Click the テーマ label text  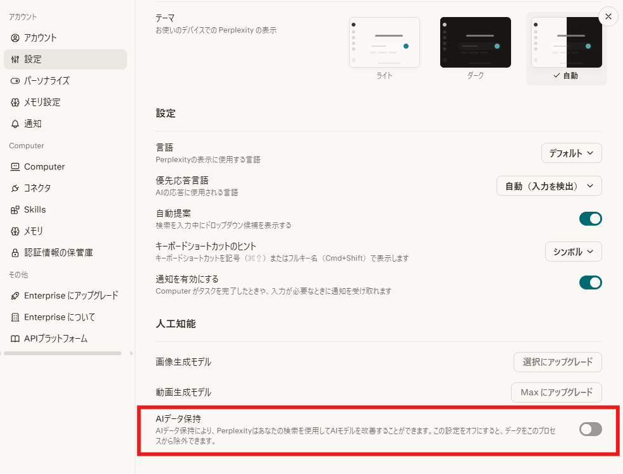[165, 18]
